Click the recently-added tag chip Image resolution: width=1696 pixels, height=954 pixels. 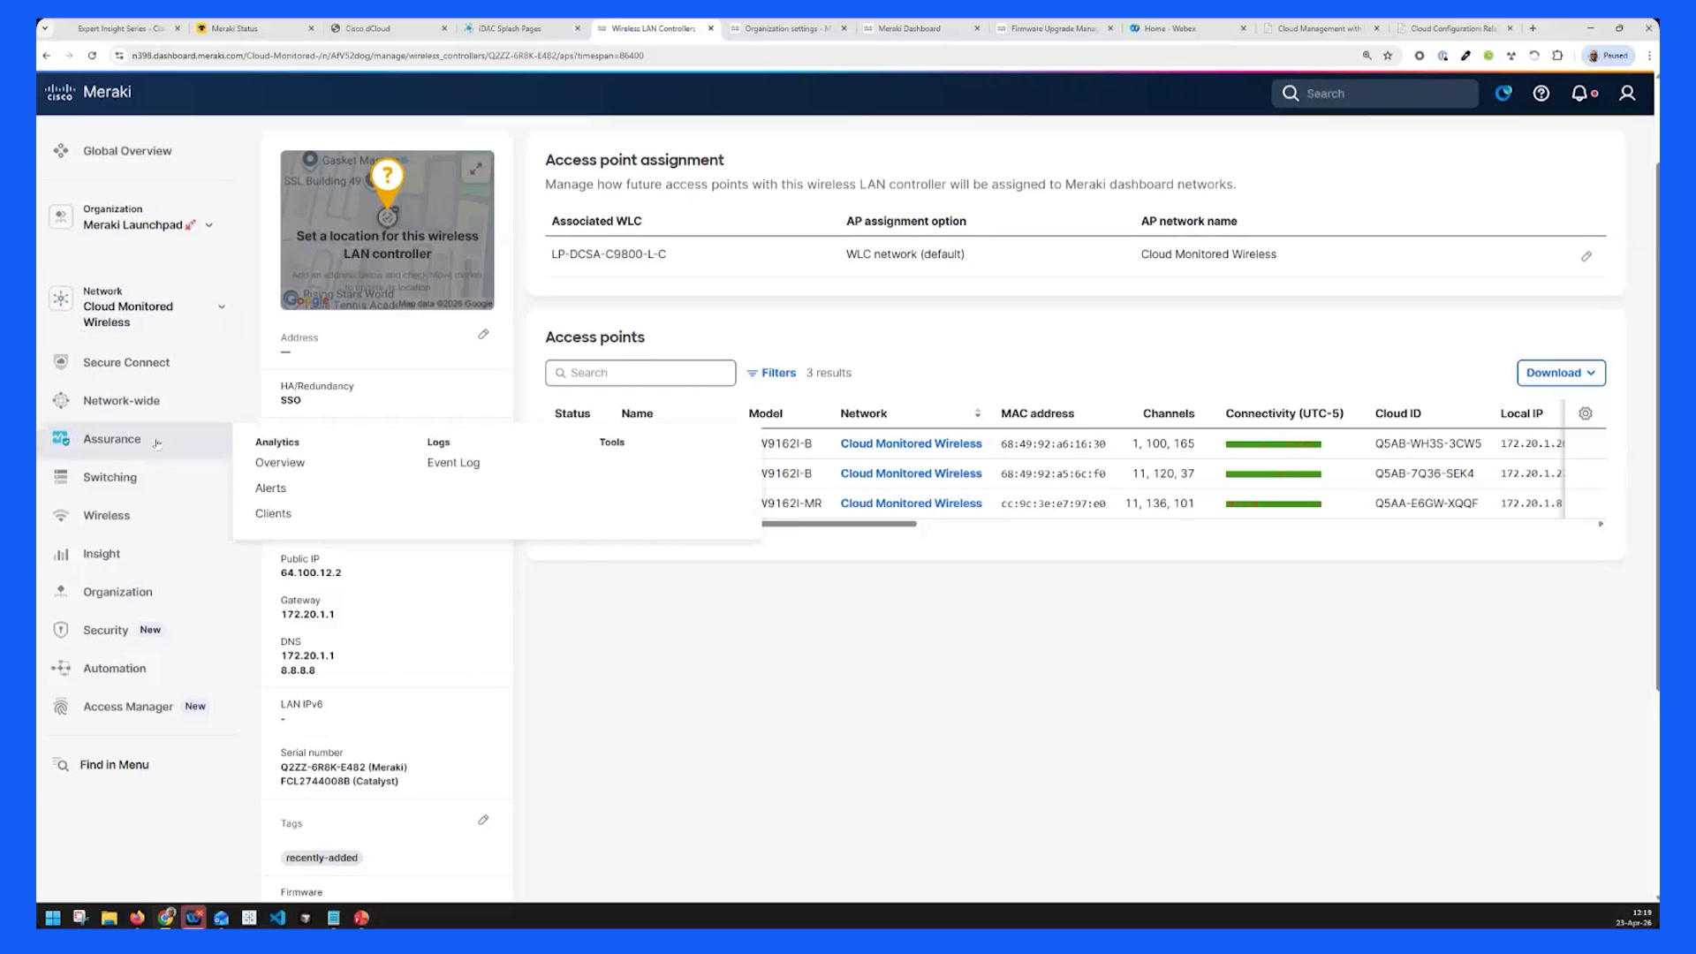click(x=322, y=858)
